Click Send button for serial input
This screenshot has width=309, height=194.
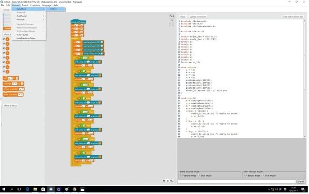coord(301,181)
